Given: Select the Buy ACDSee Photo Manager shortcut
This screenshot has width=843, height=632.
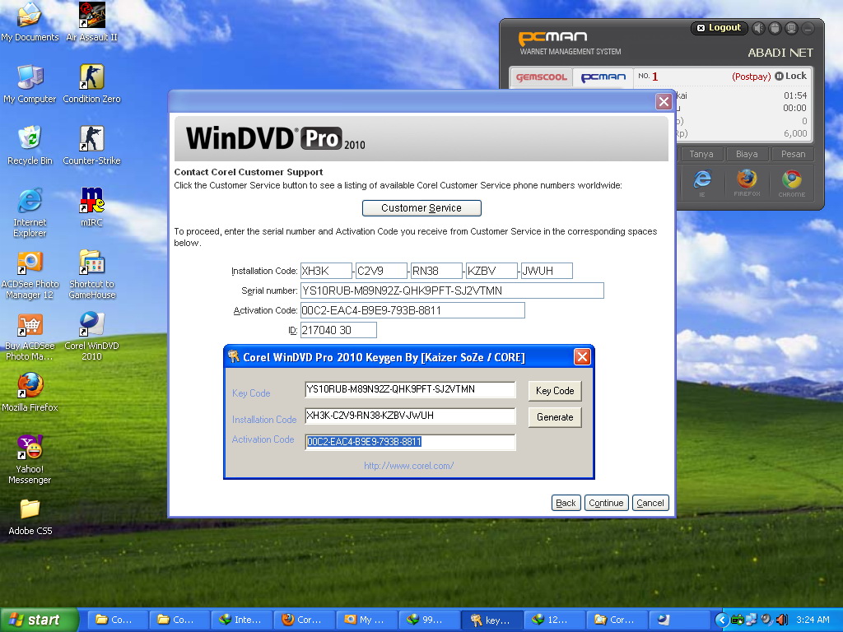Looking at the screenshot, I should [x=30, y=336].
